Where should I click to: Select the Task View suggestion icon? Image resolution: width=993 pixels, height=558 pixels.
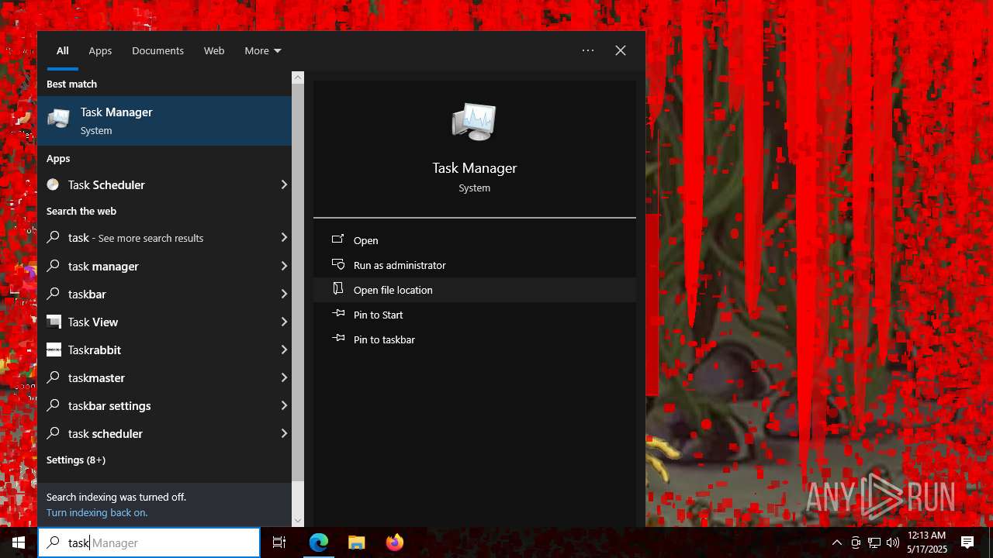pos(54,322)
